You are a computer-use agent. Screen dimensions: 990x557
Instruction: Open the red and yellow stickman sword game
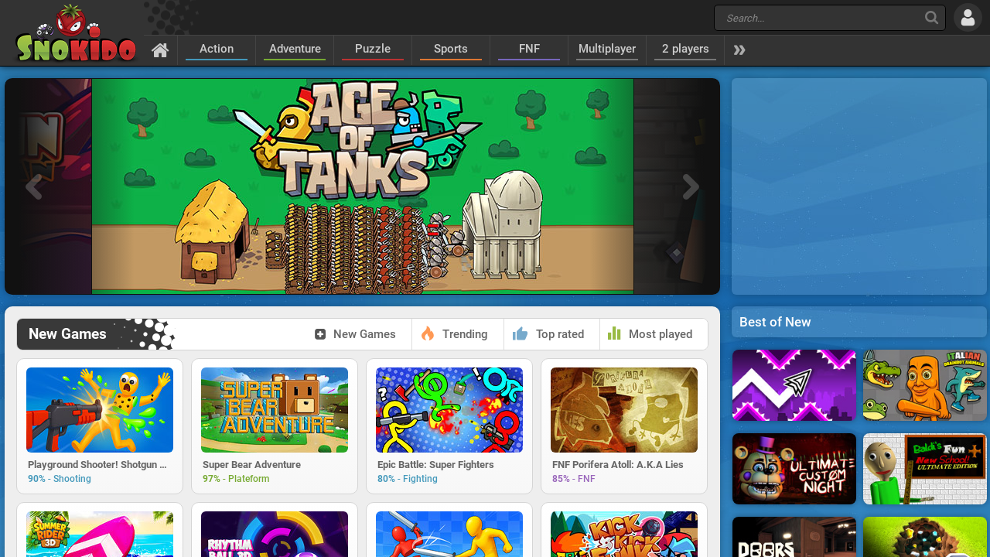pyautogui.click(x=449, y=534)
